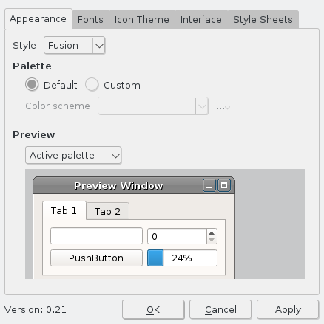This screenshot has width=324, height=324.
Task: Select the Default palette radio button
Action: click(x=32, y=85)
